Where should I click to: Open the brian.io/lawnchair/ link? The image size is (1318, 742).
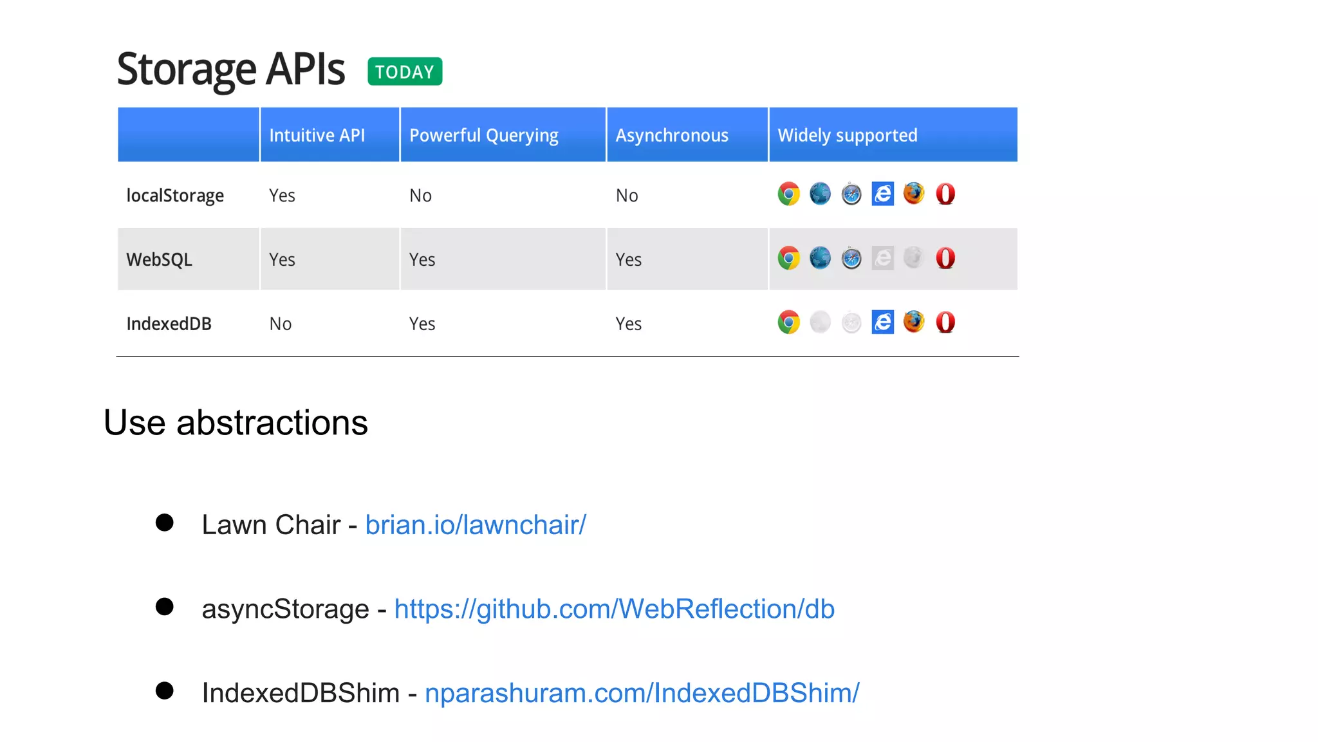pos(476,525)
